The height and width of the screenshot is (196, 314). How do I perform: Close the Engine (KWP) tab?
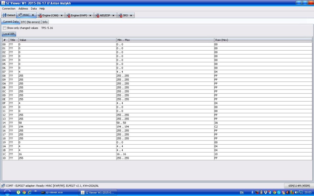click(x=90, y=15)
